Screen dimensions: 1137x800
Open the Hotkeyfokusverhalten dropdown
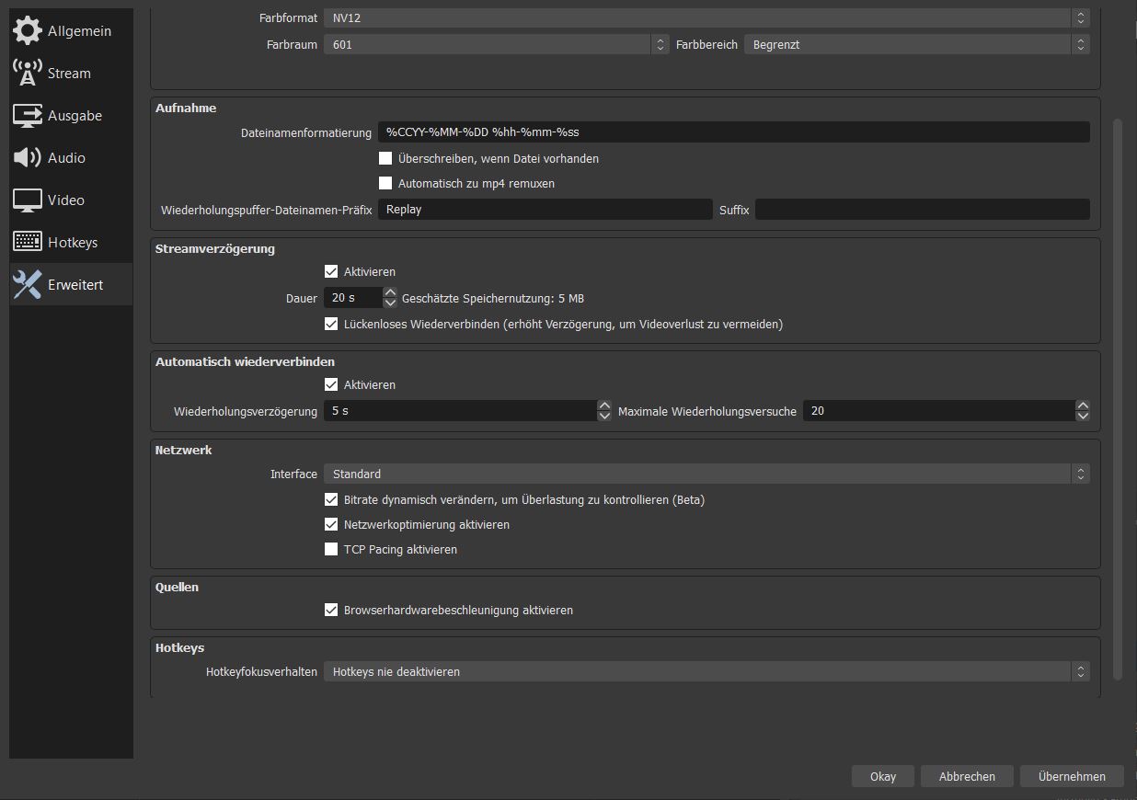706,671
